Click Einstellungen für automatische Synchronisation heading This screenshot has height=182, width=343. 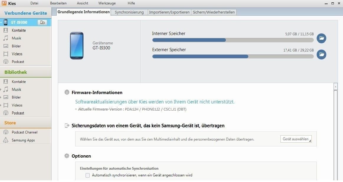pyautogui.click(x=119, y=168)
